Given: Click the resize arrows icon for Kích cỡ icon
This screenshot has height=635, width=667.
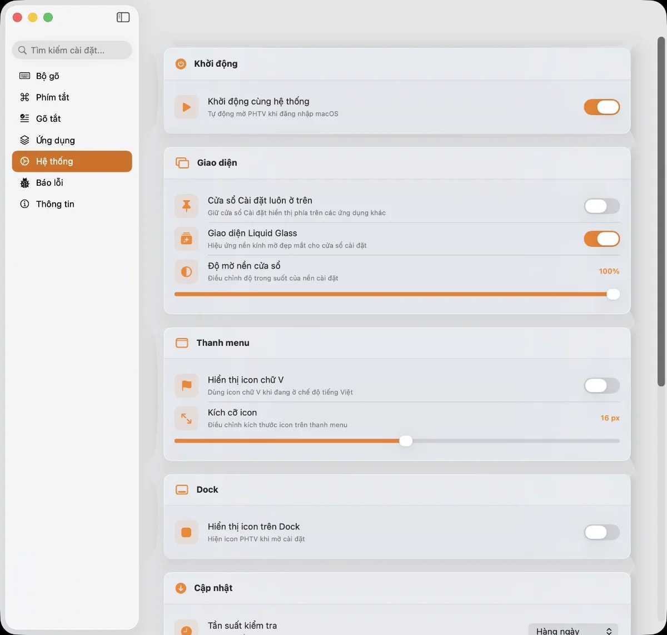Looking at the screenshot, I should click(x=186, y=418).
